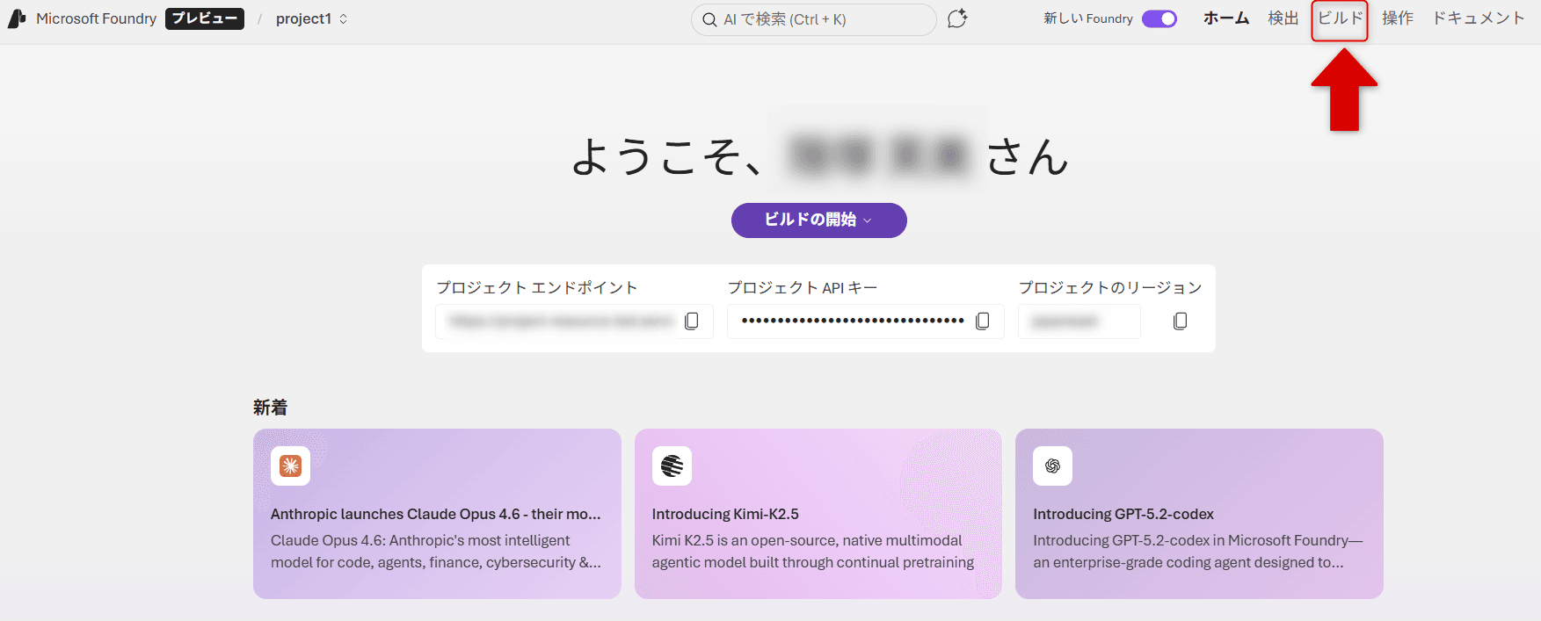Click the 新着 section heading
Image resolution: width=1541 pixels, height=621 pixels.
(x=271, y=407)
